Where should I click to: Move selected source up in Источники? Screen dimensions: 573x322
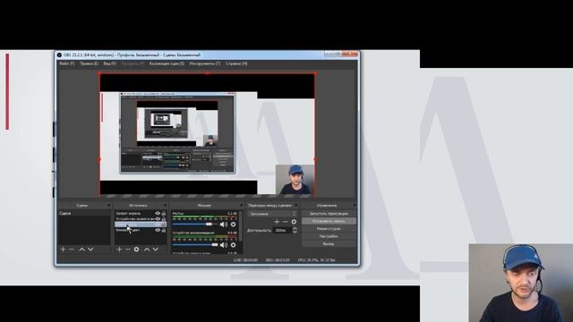coord(147,250)
